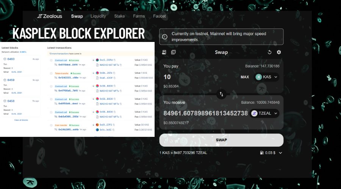Click network utilization value 0.98%
This screenshot has height=189, width=341.
pyautogui.click(x=23, y=52)
